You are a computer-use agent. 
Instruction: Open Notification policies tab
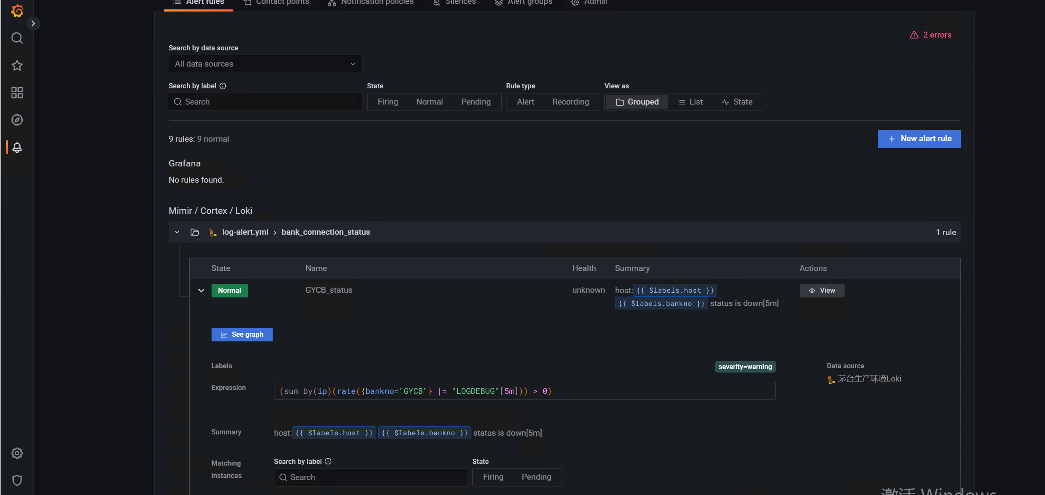pos(371,3)
